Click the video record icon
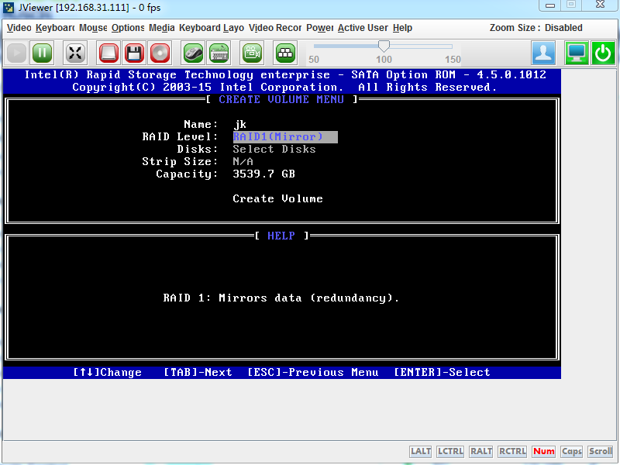The image size is (620, 465). point(251,53)
